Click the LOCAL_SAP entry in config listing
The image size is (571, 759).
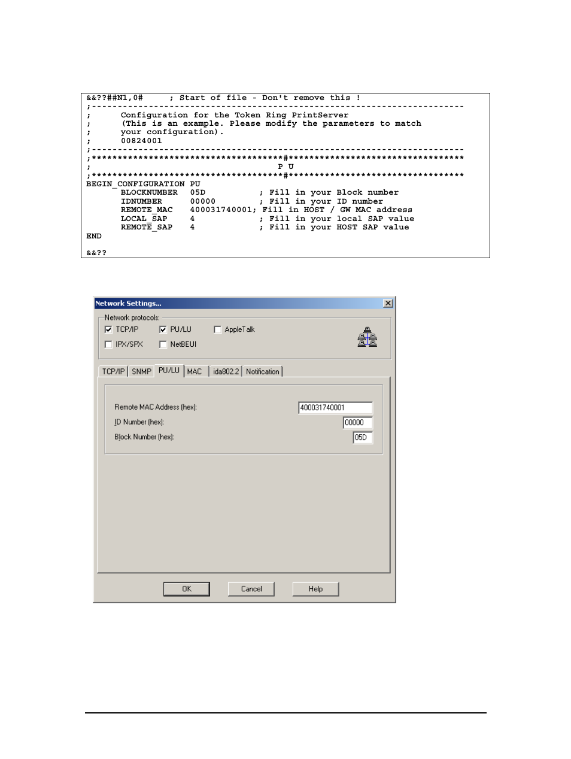[x=144, y=219]
